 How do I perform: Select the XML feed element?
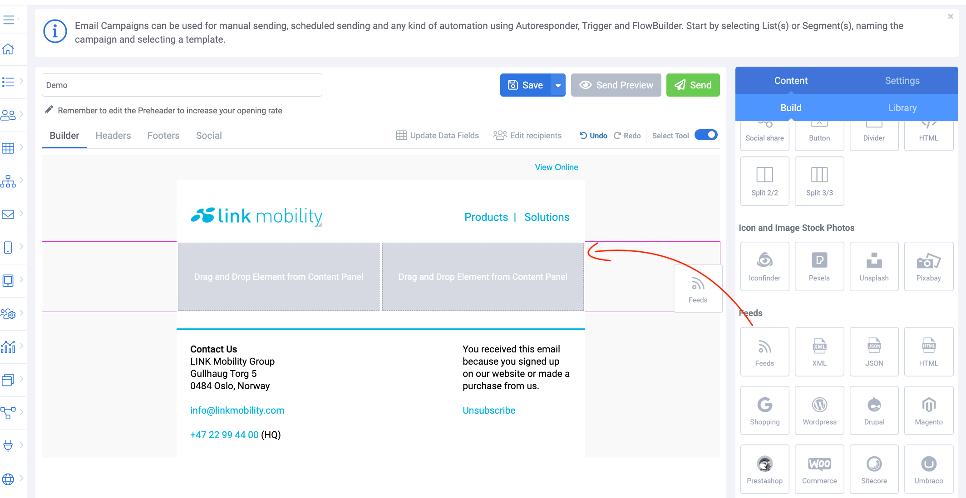819,352
